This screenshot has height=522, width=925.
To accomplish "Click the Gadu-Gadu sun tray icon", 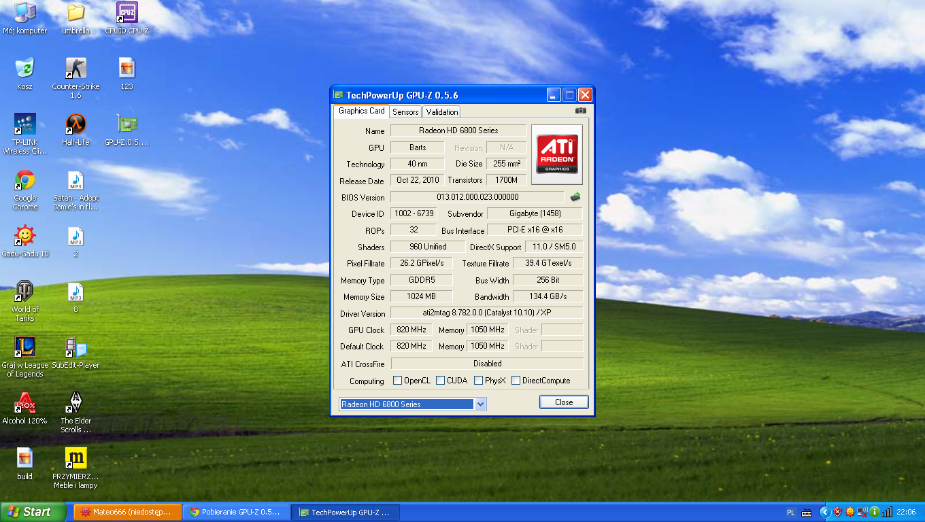I will click(x=850, y=512).
